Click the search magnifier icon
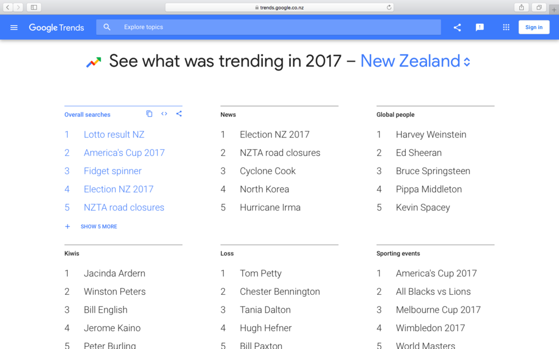 pos(107,27)
